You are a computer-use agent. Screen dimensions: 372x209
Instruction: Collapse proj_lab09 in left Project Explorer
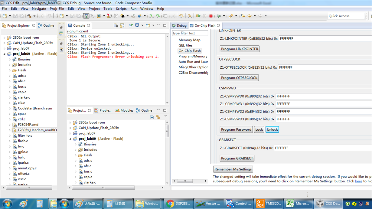click(x=4, y=54)
